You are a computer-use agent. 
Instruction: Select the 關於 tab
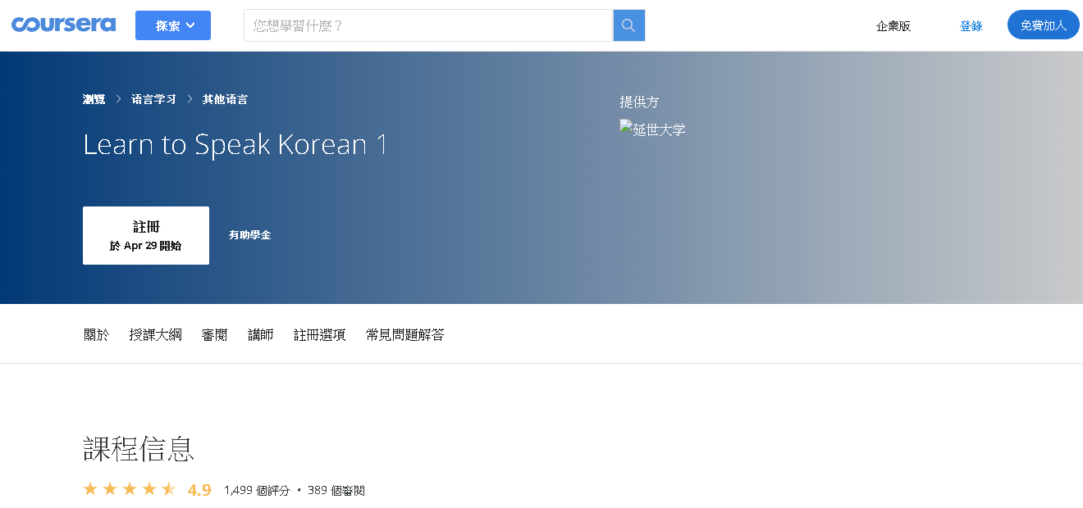tap(96, 334)
